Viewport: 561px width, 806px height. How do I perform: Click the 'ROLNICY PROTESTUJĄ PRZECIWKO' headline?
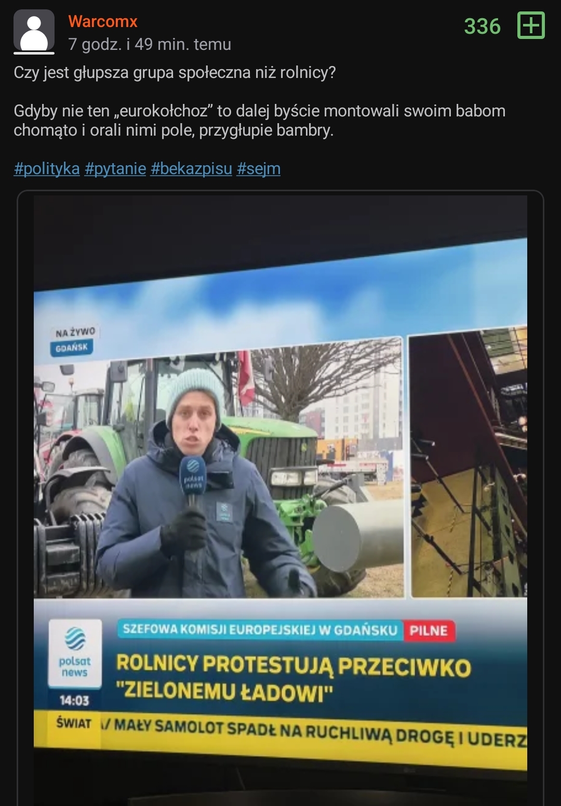coord(293,665)
